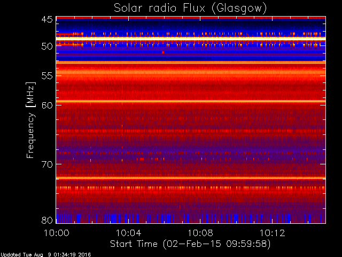
Task: Click the 80 frequency tick label
Action: tap(47, 220)
